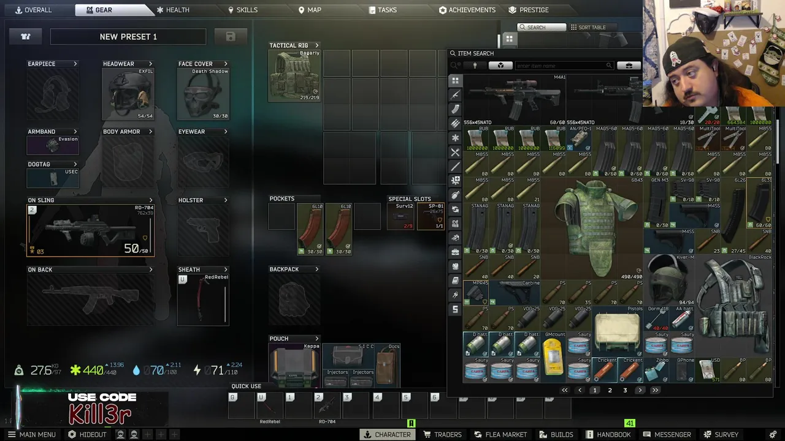Expand the Face Cover slot chevron
This screenshot has height=441, width=785.
coord(226,64)
